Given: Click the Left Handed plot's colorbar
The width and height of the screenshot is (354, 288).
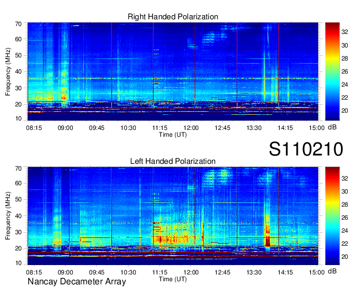Looking at the screenshot, I should (x=332, y=216).
